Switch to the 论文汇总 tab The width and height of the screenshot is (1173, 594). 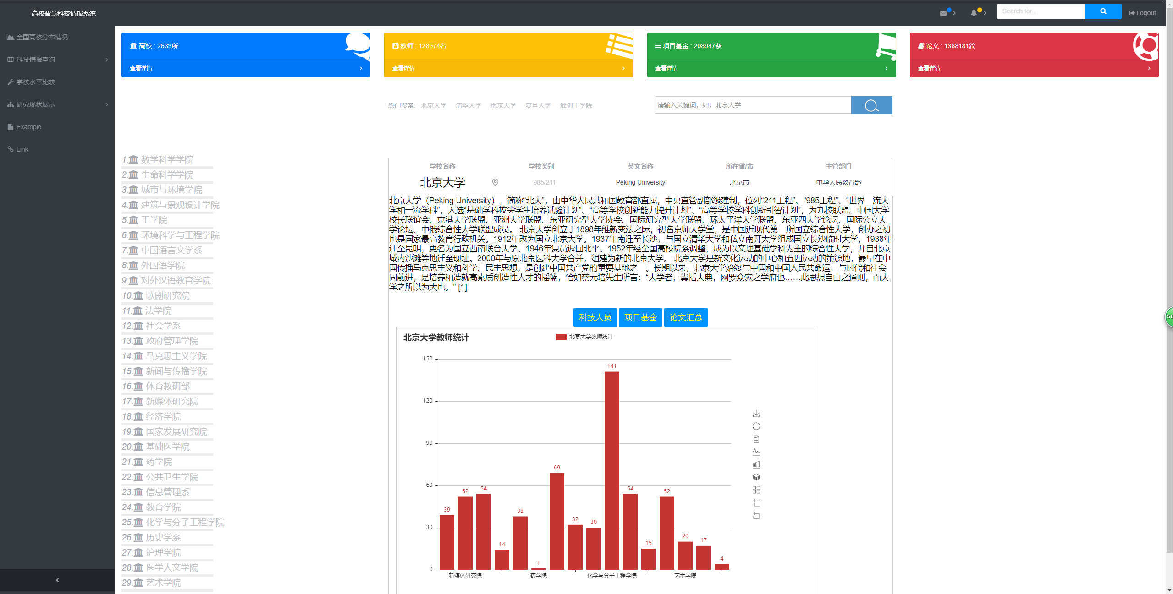[685, 317]
